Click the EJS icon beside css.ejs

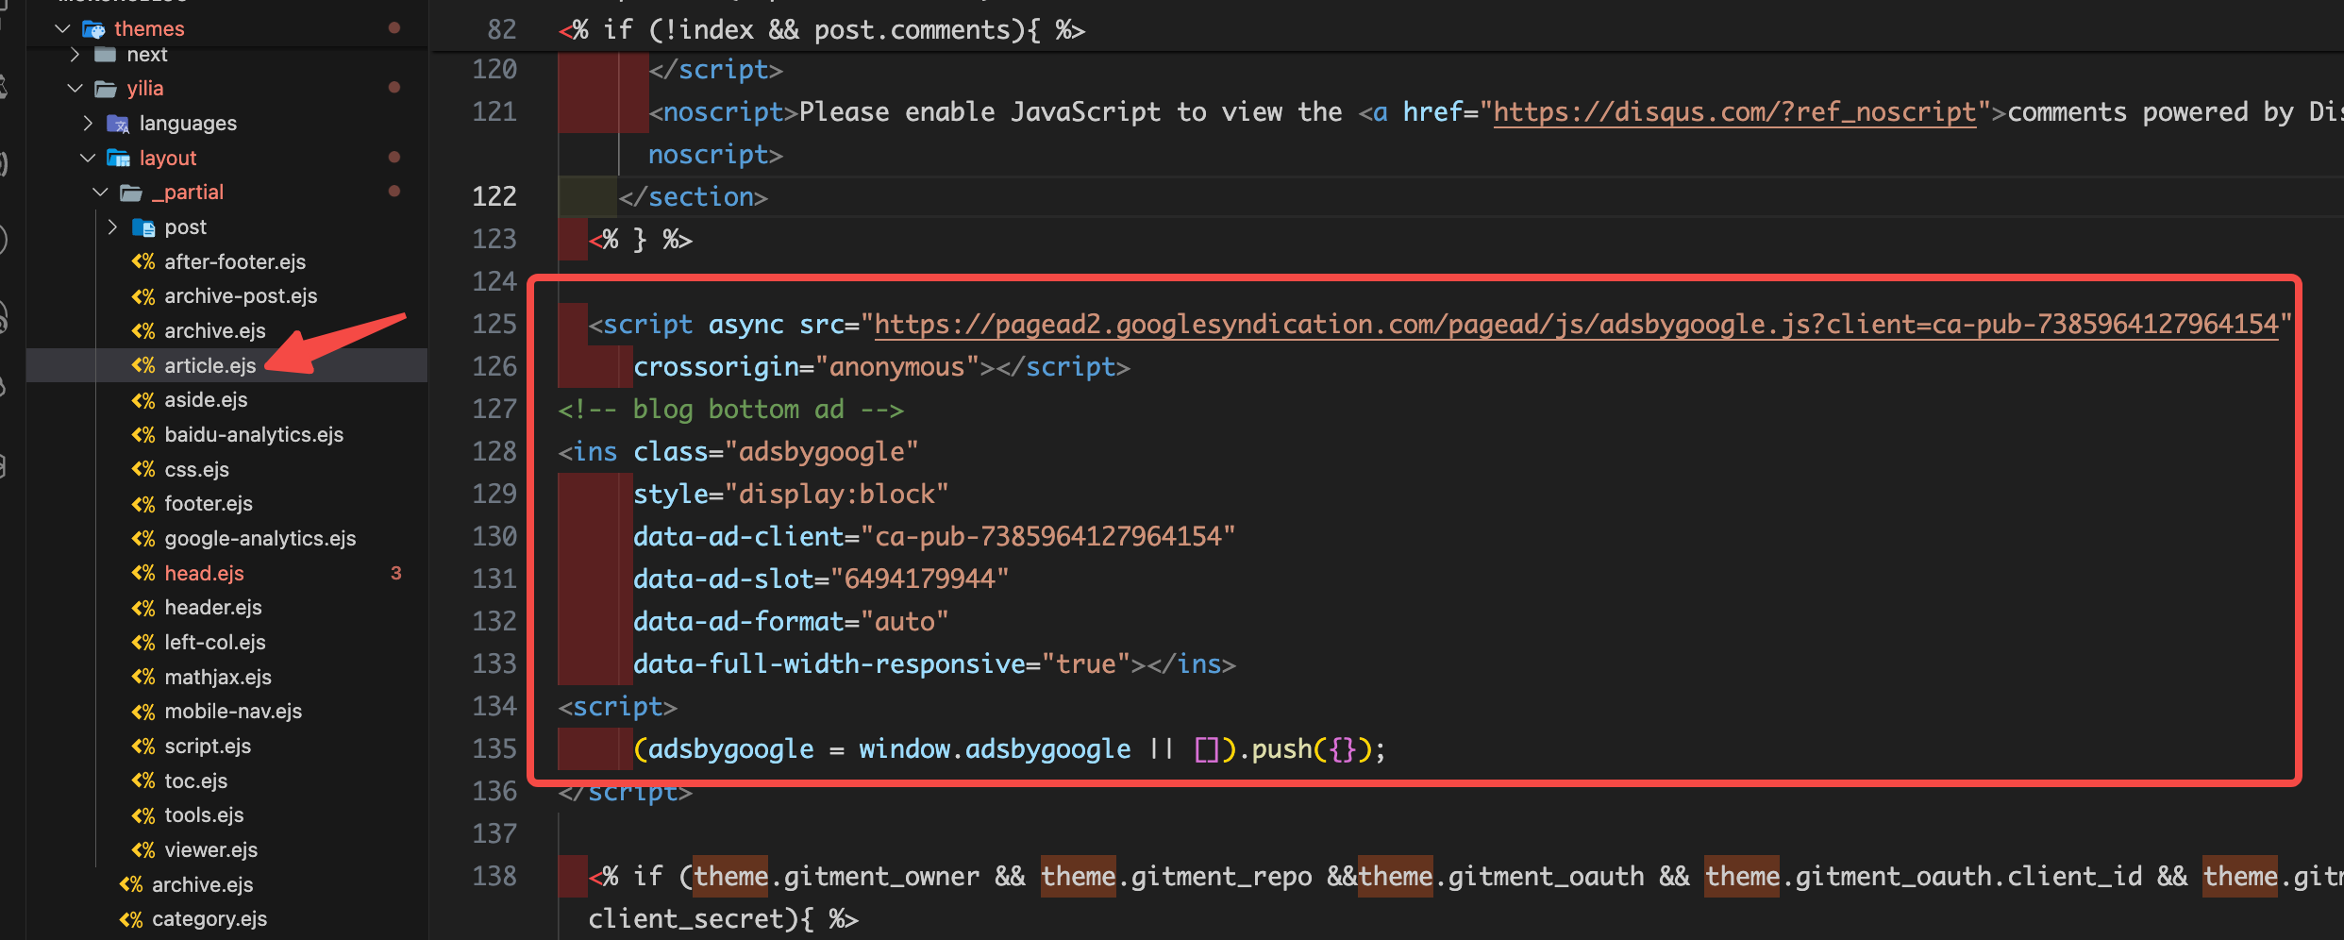click(x=143, y=469)
